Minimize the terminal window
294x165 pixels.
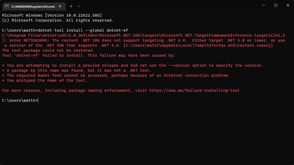click(264, 5)
